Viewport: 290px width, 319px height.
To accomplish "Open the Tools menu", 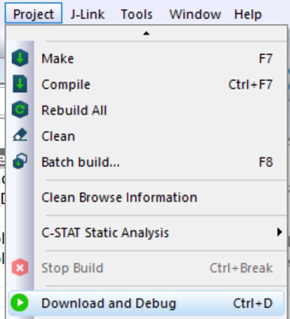I will coord(137,14).
